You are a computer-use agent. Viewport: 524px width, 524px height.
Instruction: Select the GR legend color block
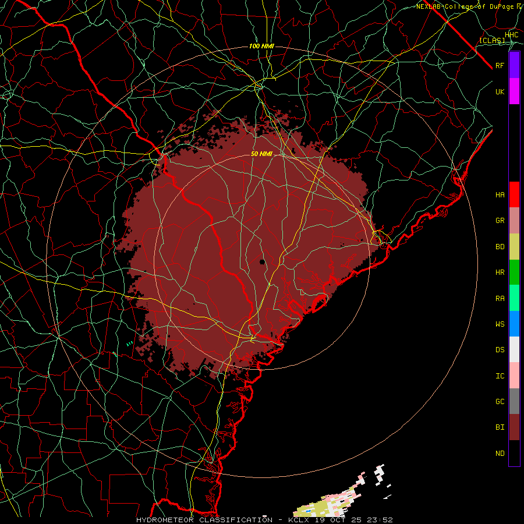(x=514, y=221)
